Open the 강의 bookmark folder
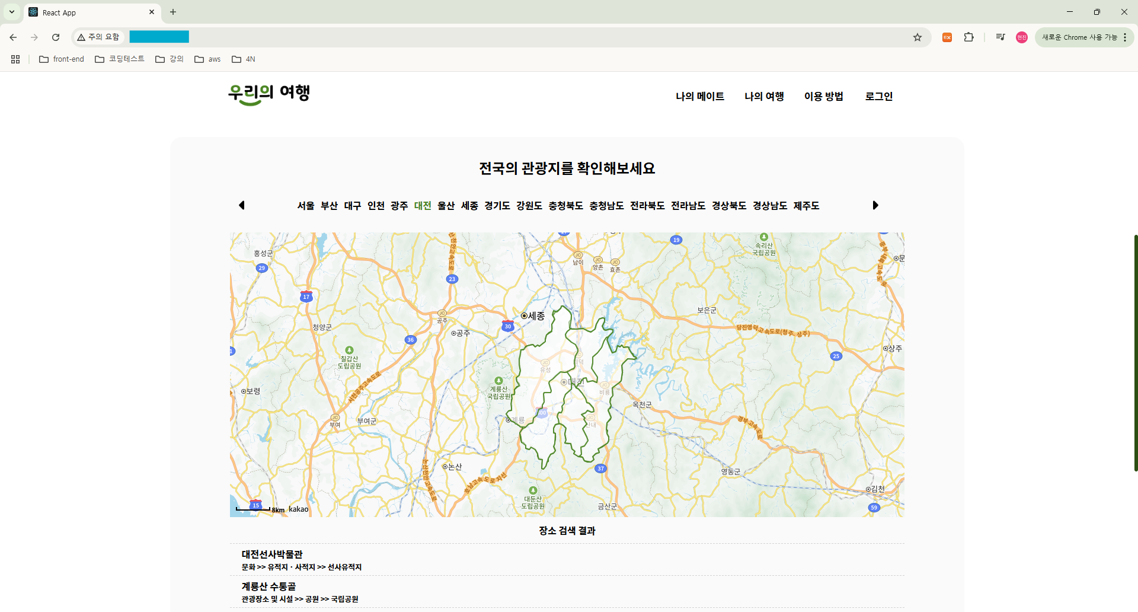The width and height of the screenshot is (1138, 612). 170,59
